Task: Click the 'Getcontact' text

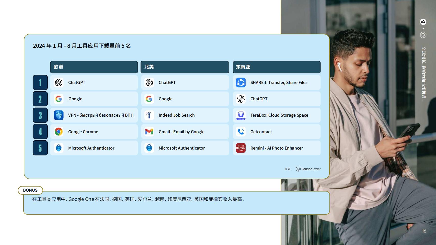Action: 261,132
